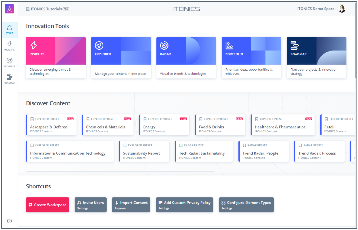
Task: Click the grid icon on Configure Element Types
Action: coord(223,203)
